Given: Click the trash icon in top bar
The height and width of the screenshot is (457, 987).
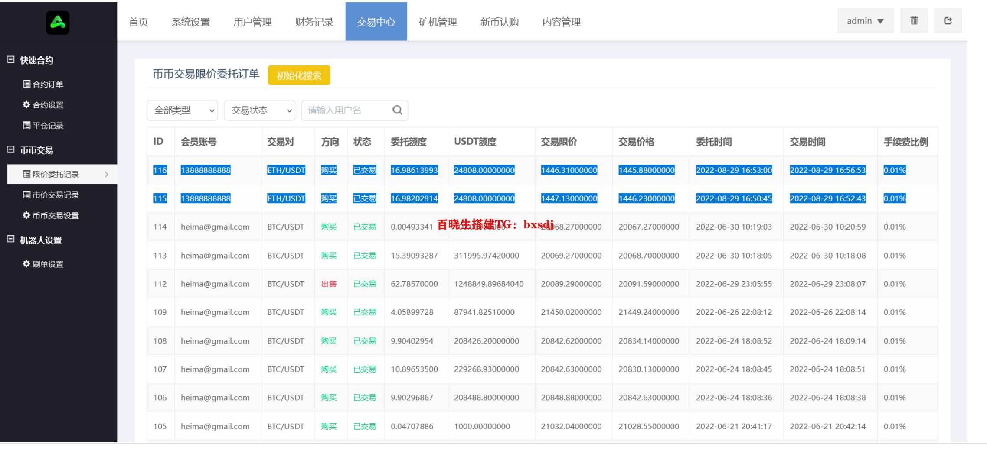Looking at the screenshot, I should (914, 21).
